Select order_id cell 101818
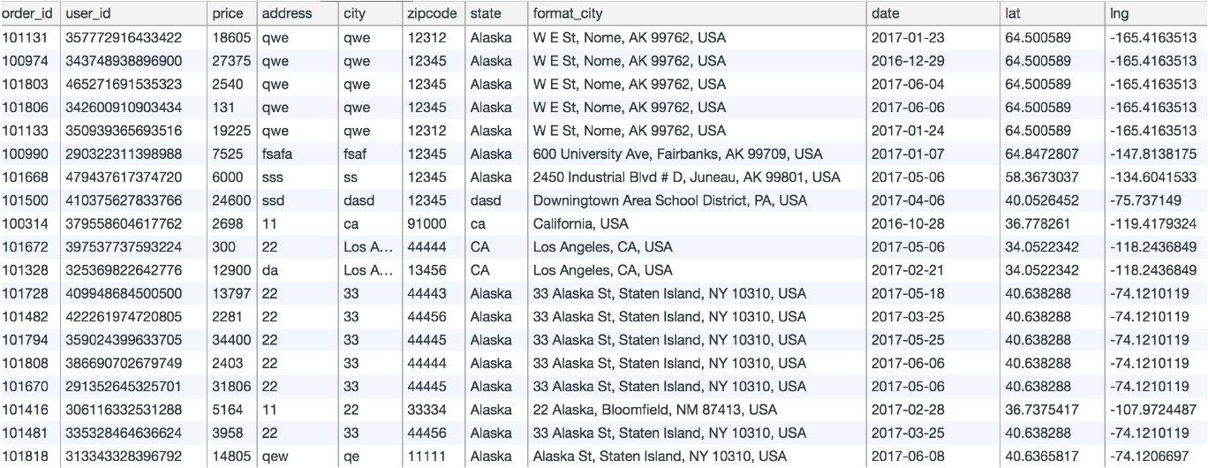This screenshot has width=1208, height=468. (30, 457)
